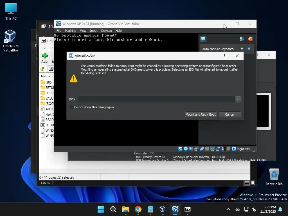Click the up-folder arrow icon in 7-Zip

pyautogui.click(x=43, y=69)
